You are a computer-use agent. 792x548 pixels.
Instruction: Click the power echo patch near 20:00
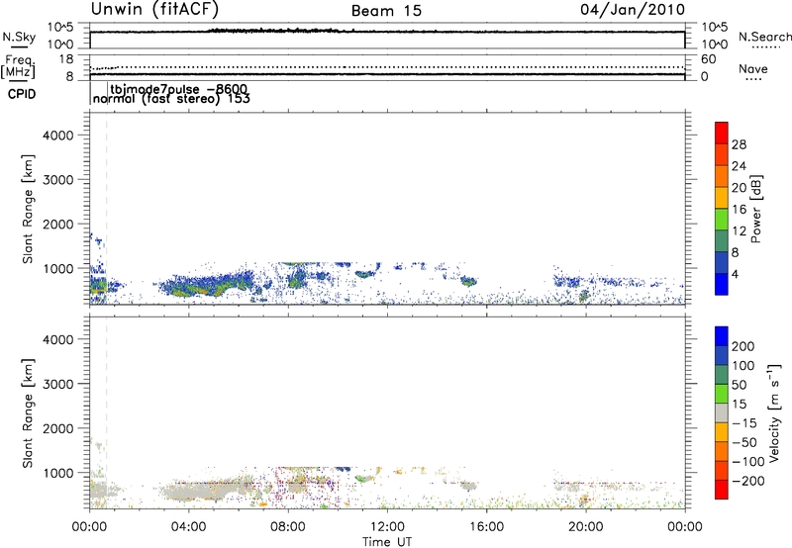584,296
